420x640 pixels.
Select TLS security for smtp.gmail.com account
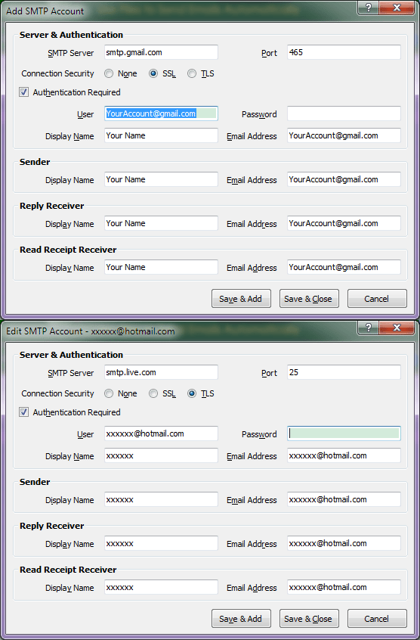pyautogui.click(x=192, y=73)
